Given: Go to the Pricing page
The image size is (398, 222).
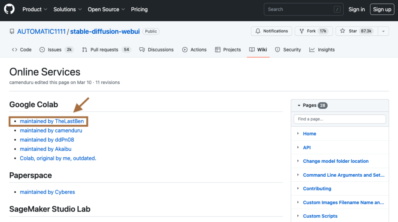Looking at the screenshot, I should 139,9.
